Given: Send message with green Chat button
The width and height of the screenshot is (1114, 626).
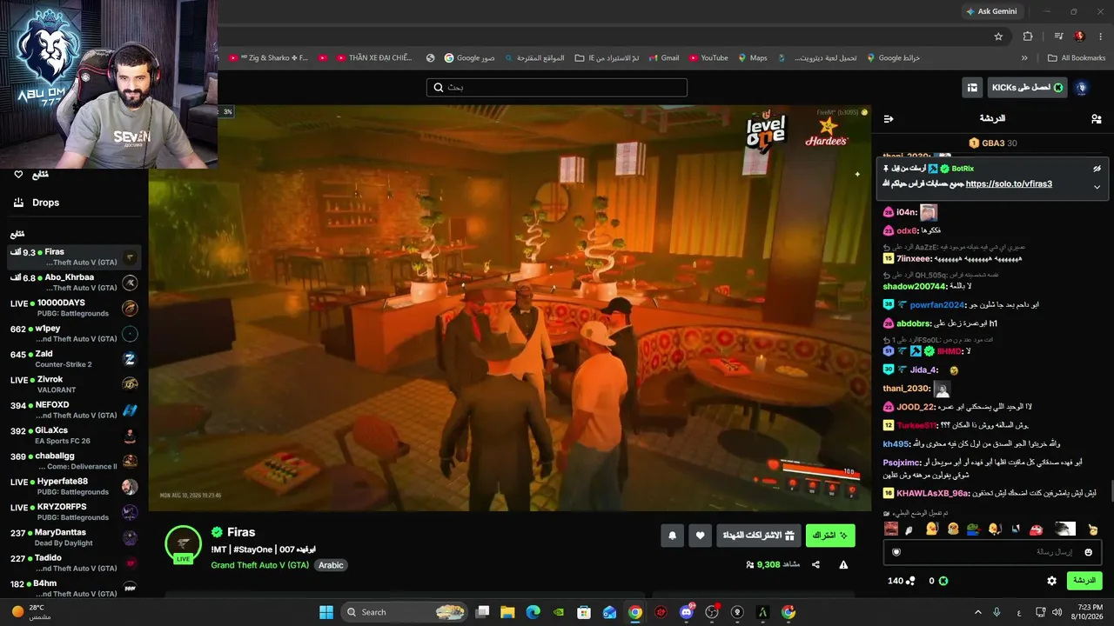Looking at the screenshot, I should tap(1084, 581).
